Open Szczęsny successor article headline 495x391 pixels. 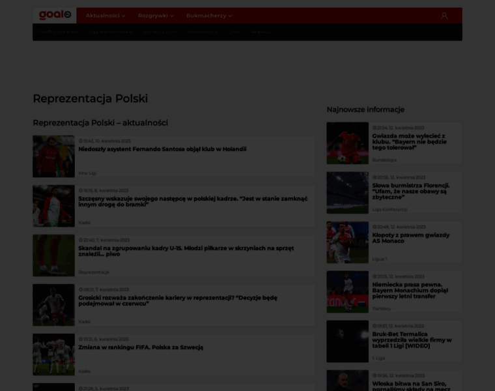pyautogui.click(x=193, y=201)
